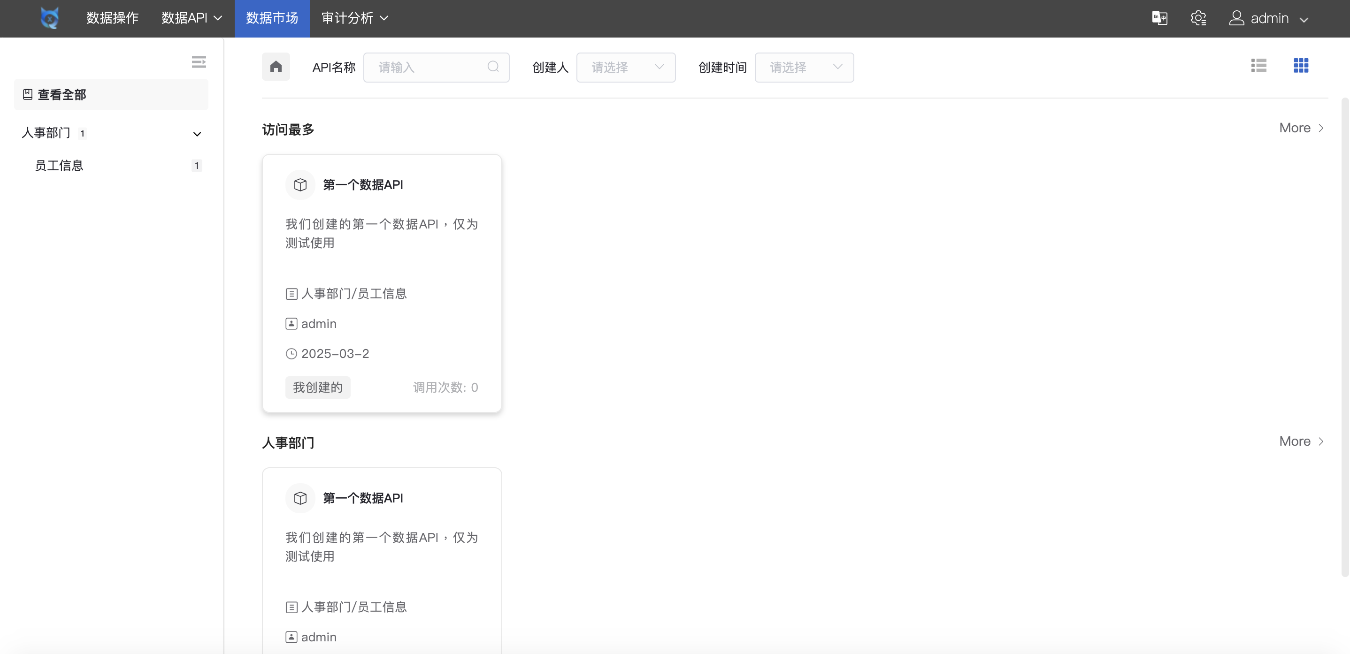This screenshot has width=1350, height=654.
Task: Collapse the sidebar with fold icon
Action: 199,62
